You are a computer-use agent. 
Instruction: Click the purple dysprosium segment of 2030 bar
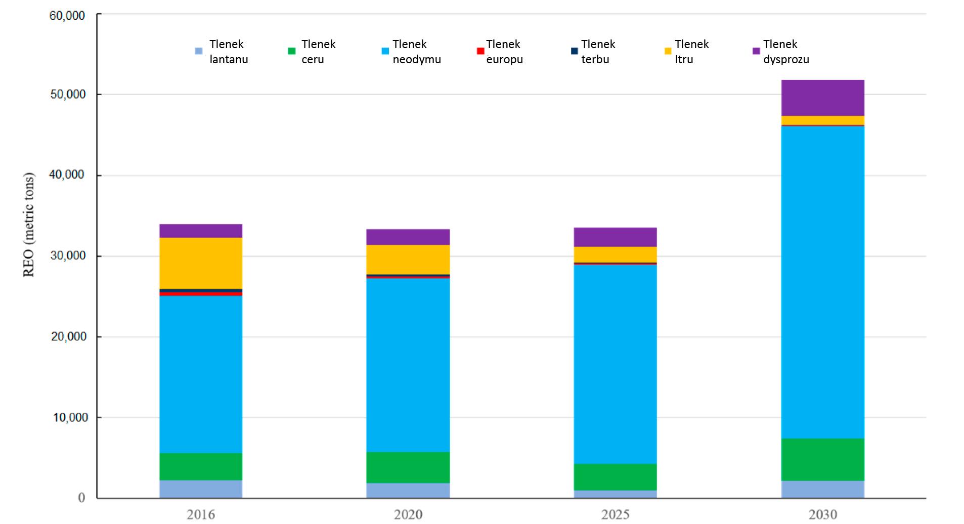[x=822, y=98]
